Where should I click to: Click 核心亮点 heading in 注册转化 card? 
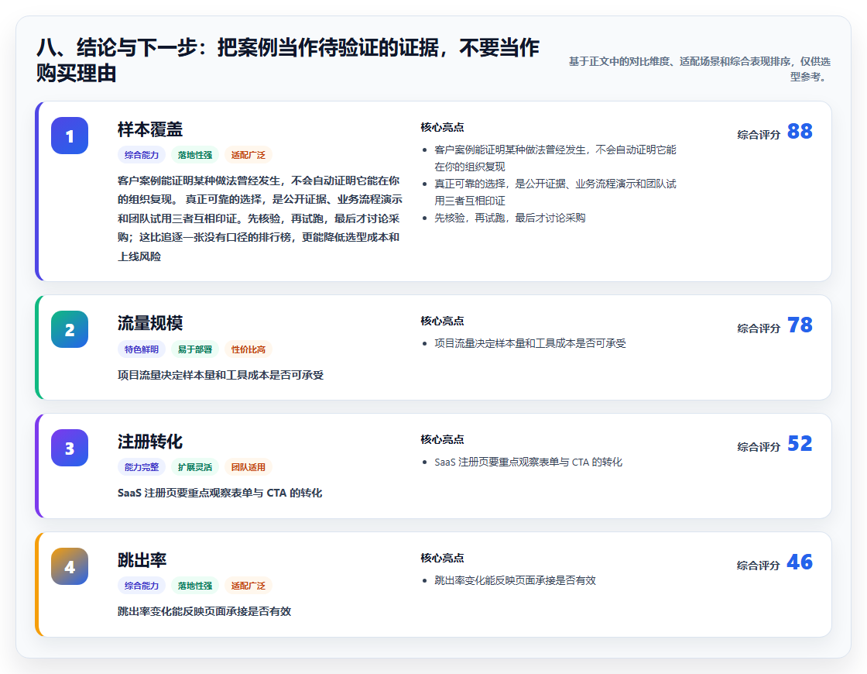(x=442, y=439)
